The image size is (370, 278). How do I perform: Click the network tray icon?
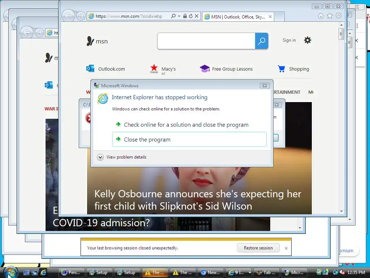pos(335,273)
